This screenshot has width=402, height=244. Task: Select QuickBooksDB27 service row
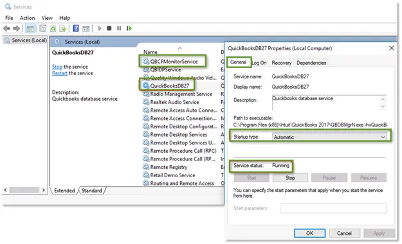click(x=169, y=86)
